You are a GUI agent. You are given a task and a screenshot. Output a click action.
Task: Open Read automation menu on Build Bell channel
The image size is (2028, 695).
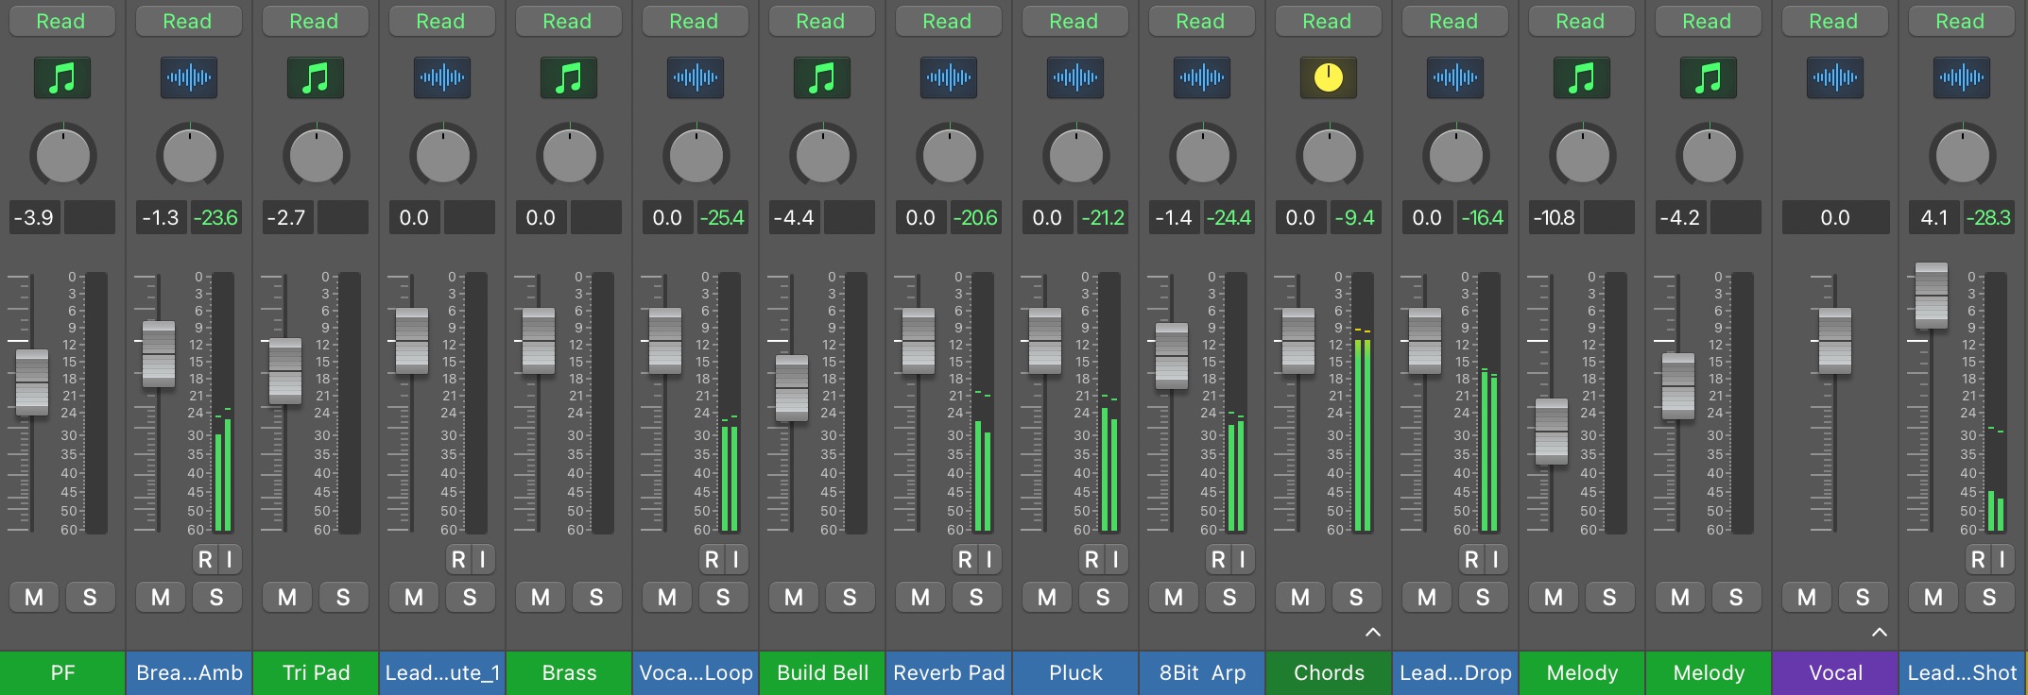click(x=822, y=21)
